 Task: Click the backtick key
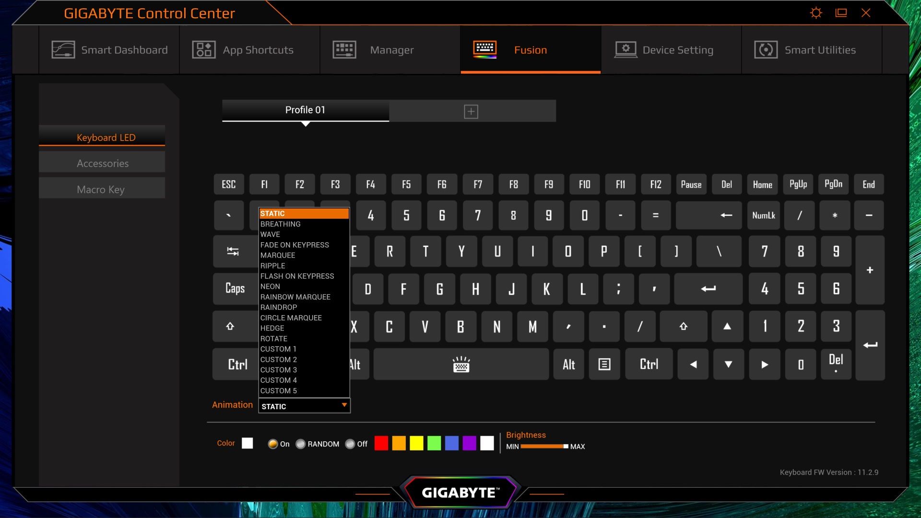(229, 215)
